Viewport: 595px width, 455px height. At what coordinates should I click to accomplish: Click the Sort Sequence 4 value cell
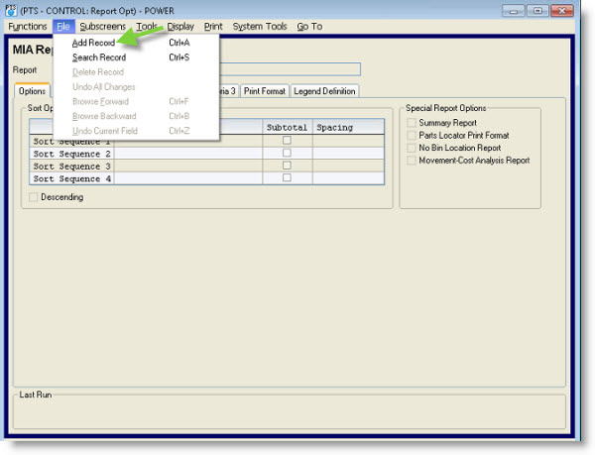(188, 178)
